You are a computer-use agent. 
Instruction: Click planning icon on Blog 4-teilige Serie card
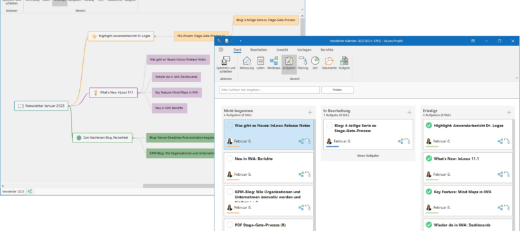(407, 141)
